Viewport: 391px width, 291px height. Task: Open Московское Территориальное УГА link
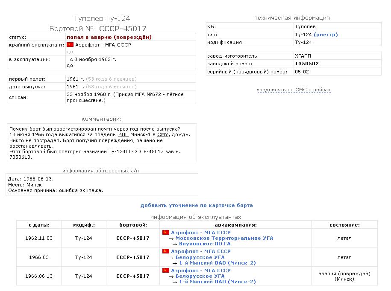[x=224, y=238]
